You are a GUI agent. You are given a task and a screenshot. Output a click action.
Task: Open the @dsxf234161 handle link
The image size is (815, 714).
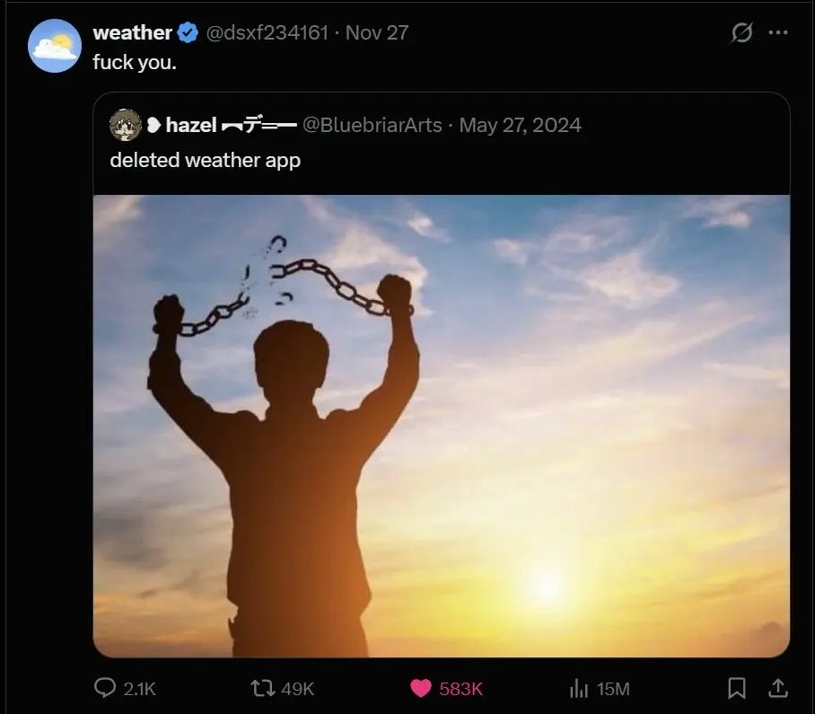(267, 33)
